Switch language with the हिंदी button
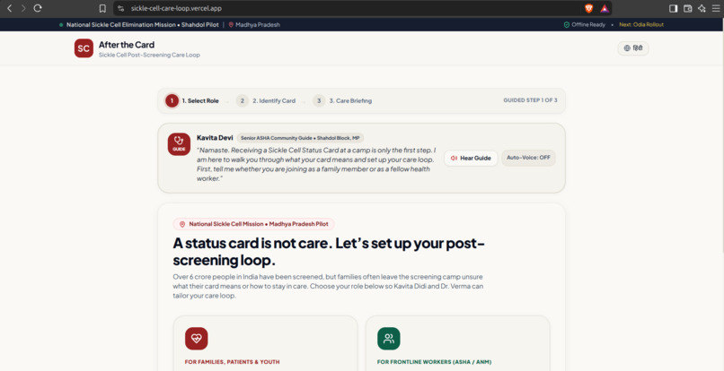This screenshot has width=724, height=371. [633, 47]
